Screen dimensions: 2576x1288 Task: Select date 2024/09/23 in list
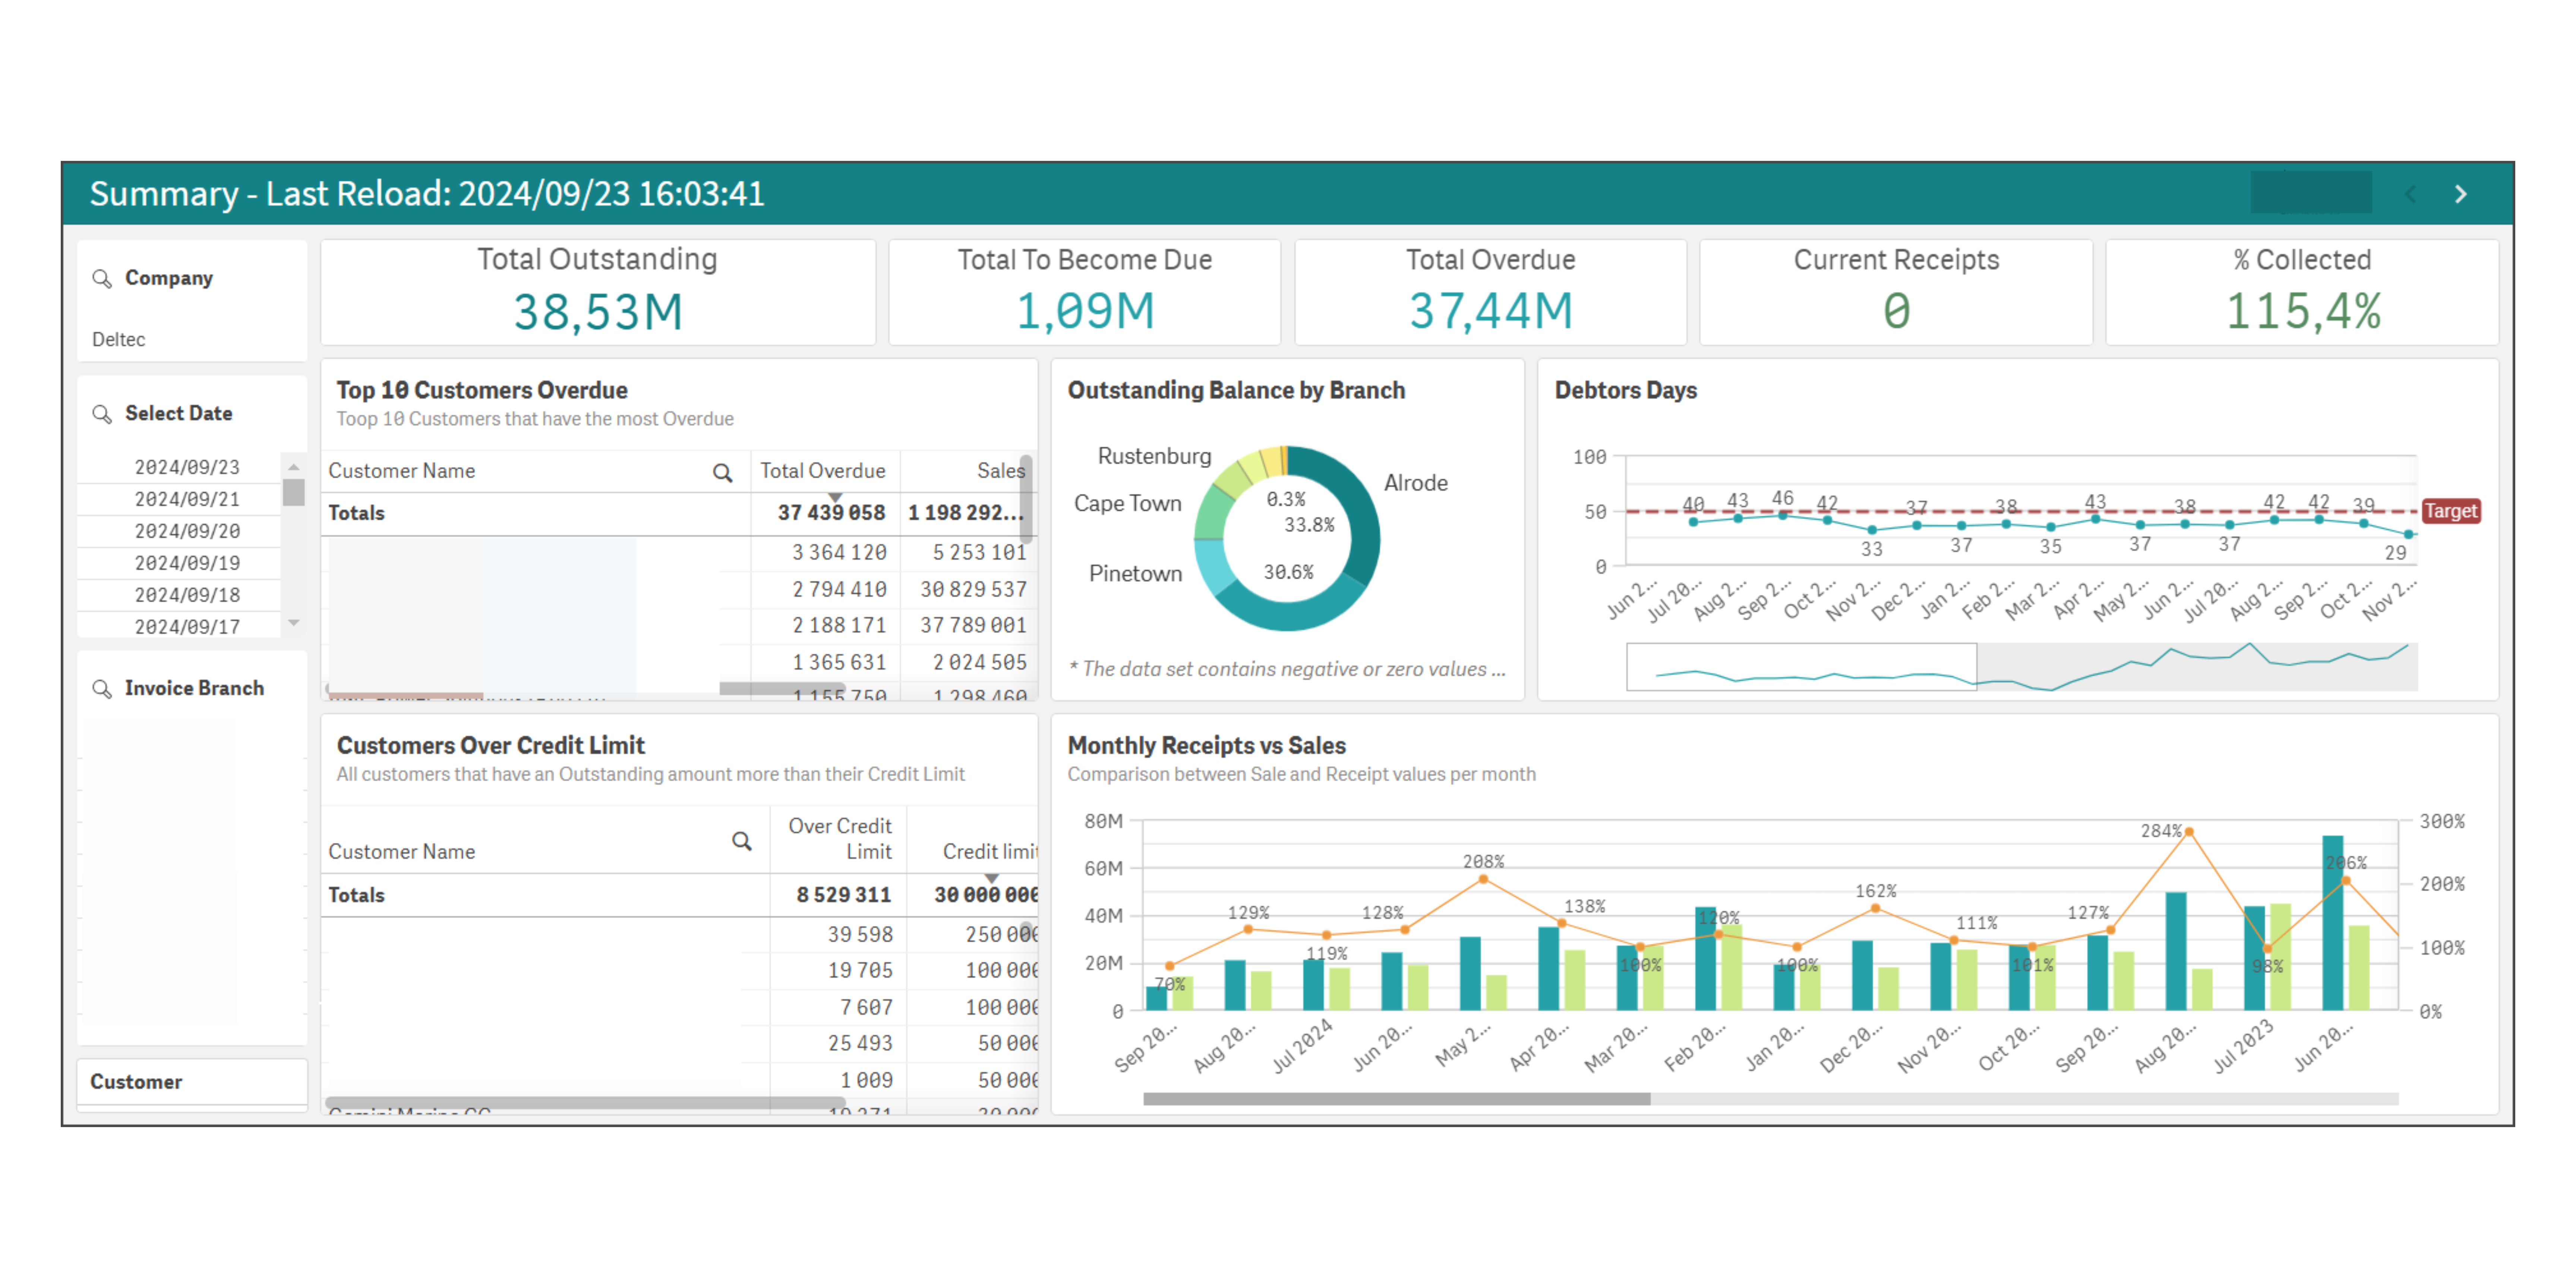(x=187, y=467)
